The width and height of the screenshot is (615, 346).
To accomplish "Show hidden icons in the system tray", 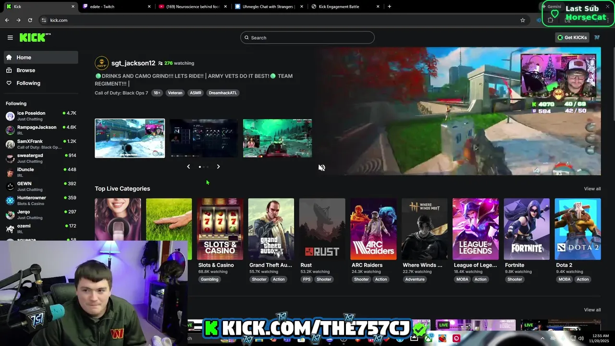I will [542, 338].
